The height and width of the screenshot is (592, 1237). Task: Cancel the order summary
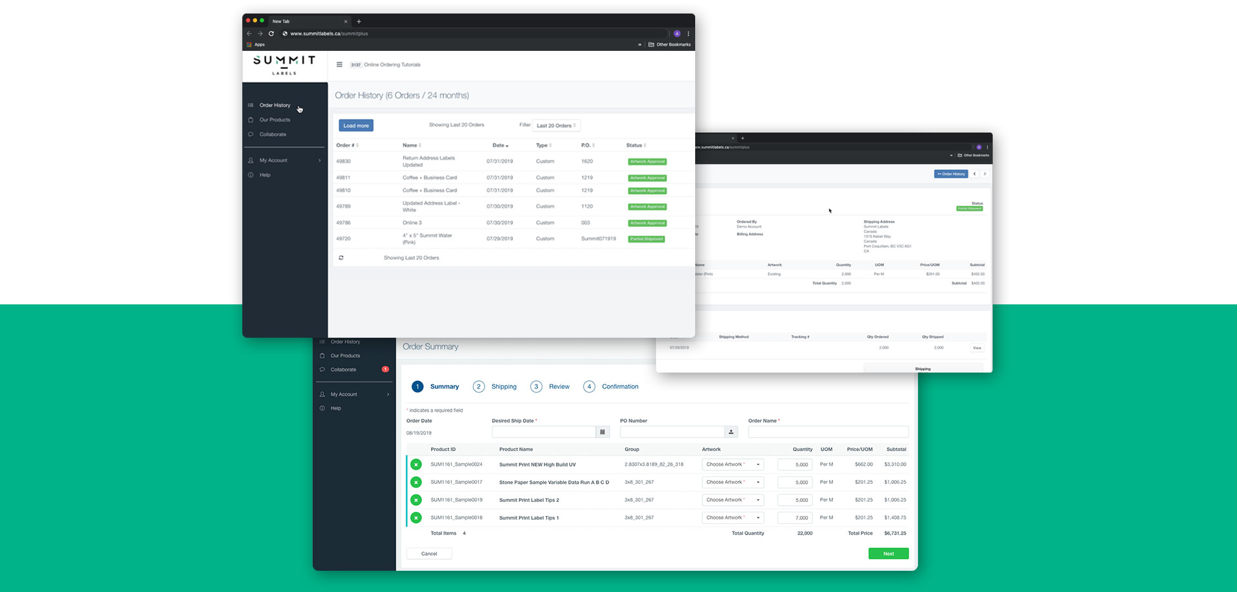(429, 553)
